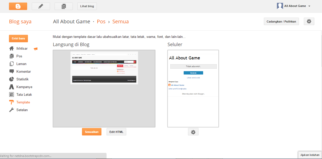Open the post list documents icon
Image resolution: width=322 pixels, height=159 pixels.
[x=64, y=6]
